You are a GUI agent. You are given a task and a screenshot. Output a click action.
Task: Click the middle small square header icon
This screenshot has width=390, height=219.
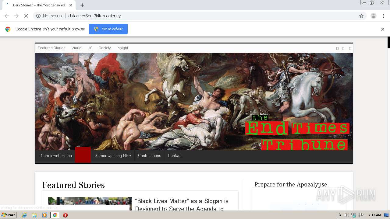(x=343, y=48)
